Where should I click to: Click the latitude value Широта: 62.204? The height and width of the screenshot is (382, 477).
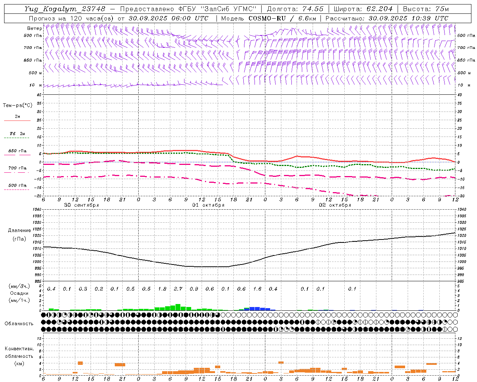[363, 9]
